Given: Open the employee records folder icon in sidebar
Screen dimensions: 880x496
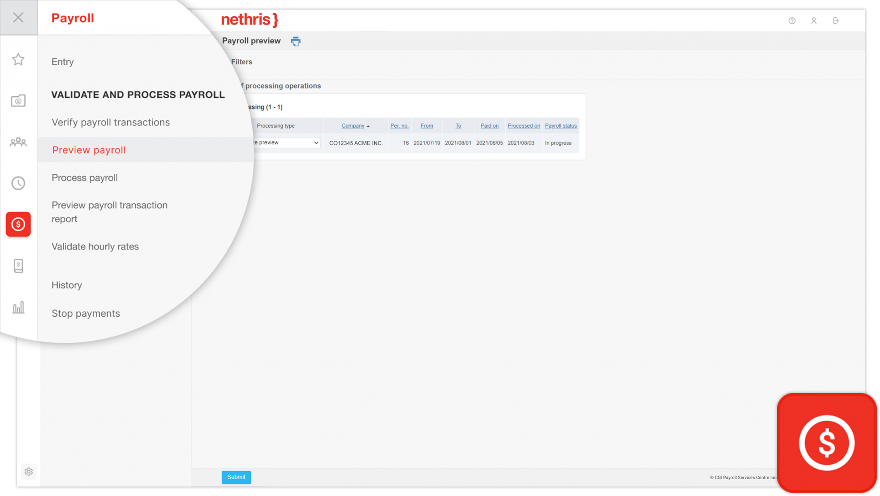Looking at the screenshot, I should 18,101.
